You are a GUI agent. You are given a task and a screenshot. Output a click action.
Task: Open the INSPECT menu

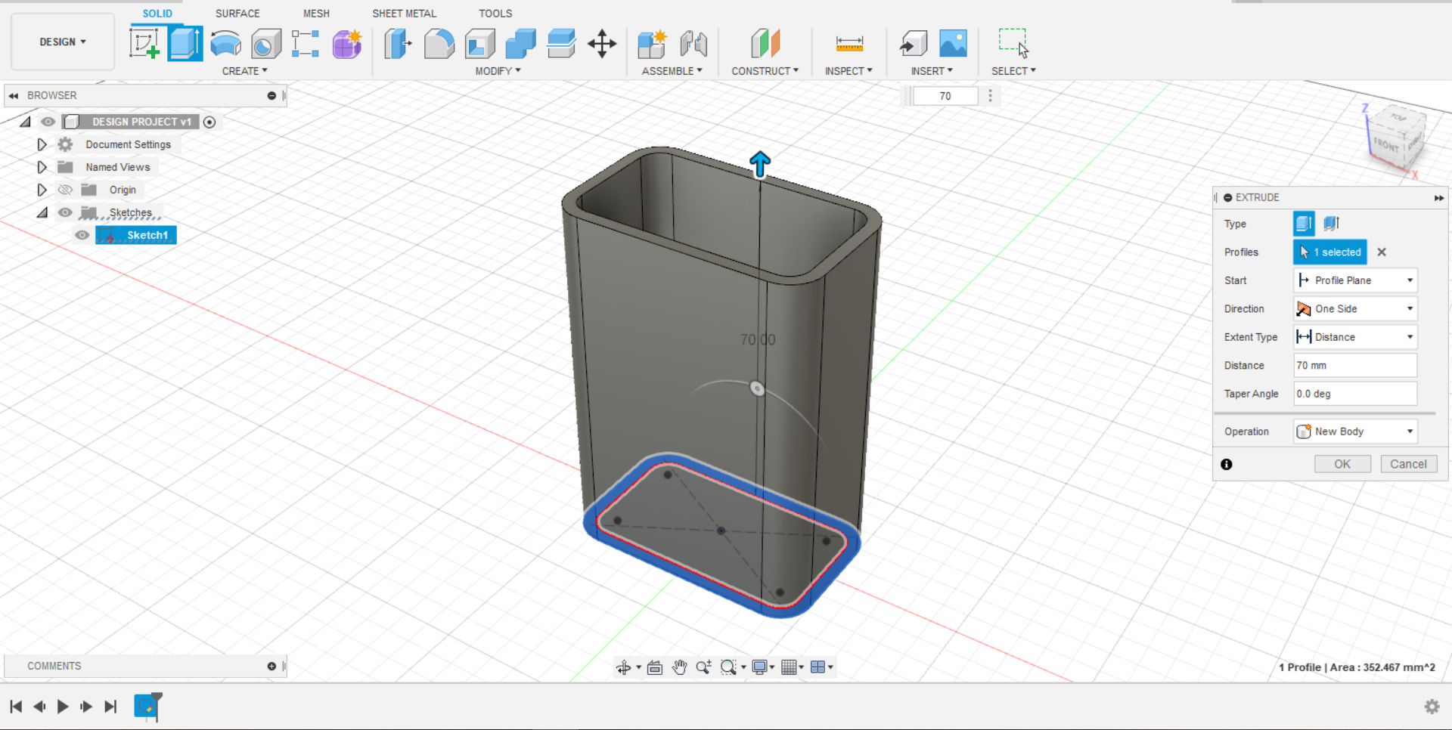849,71
